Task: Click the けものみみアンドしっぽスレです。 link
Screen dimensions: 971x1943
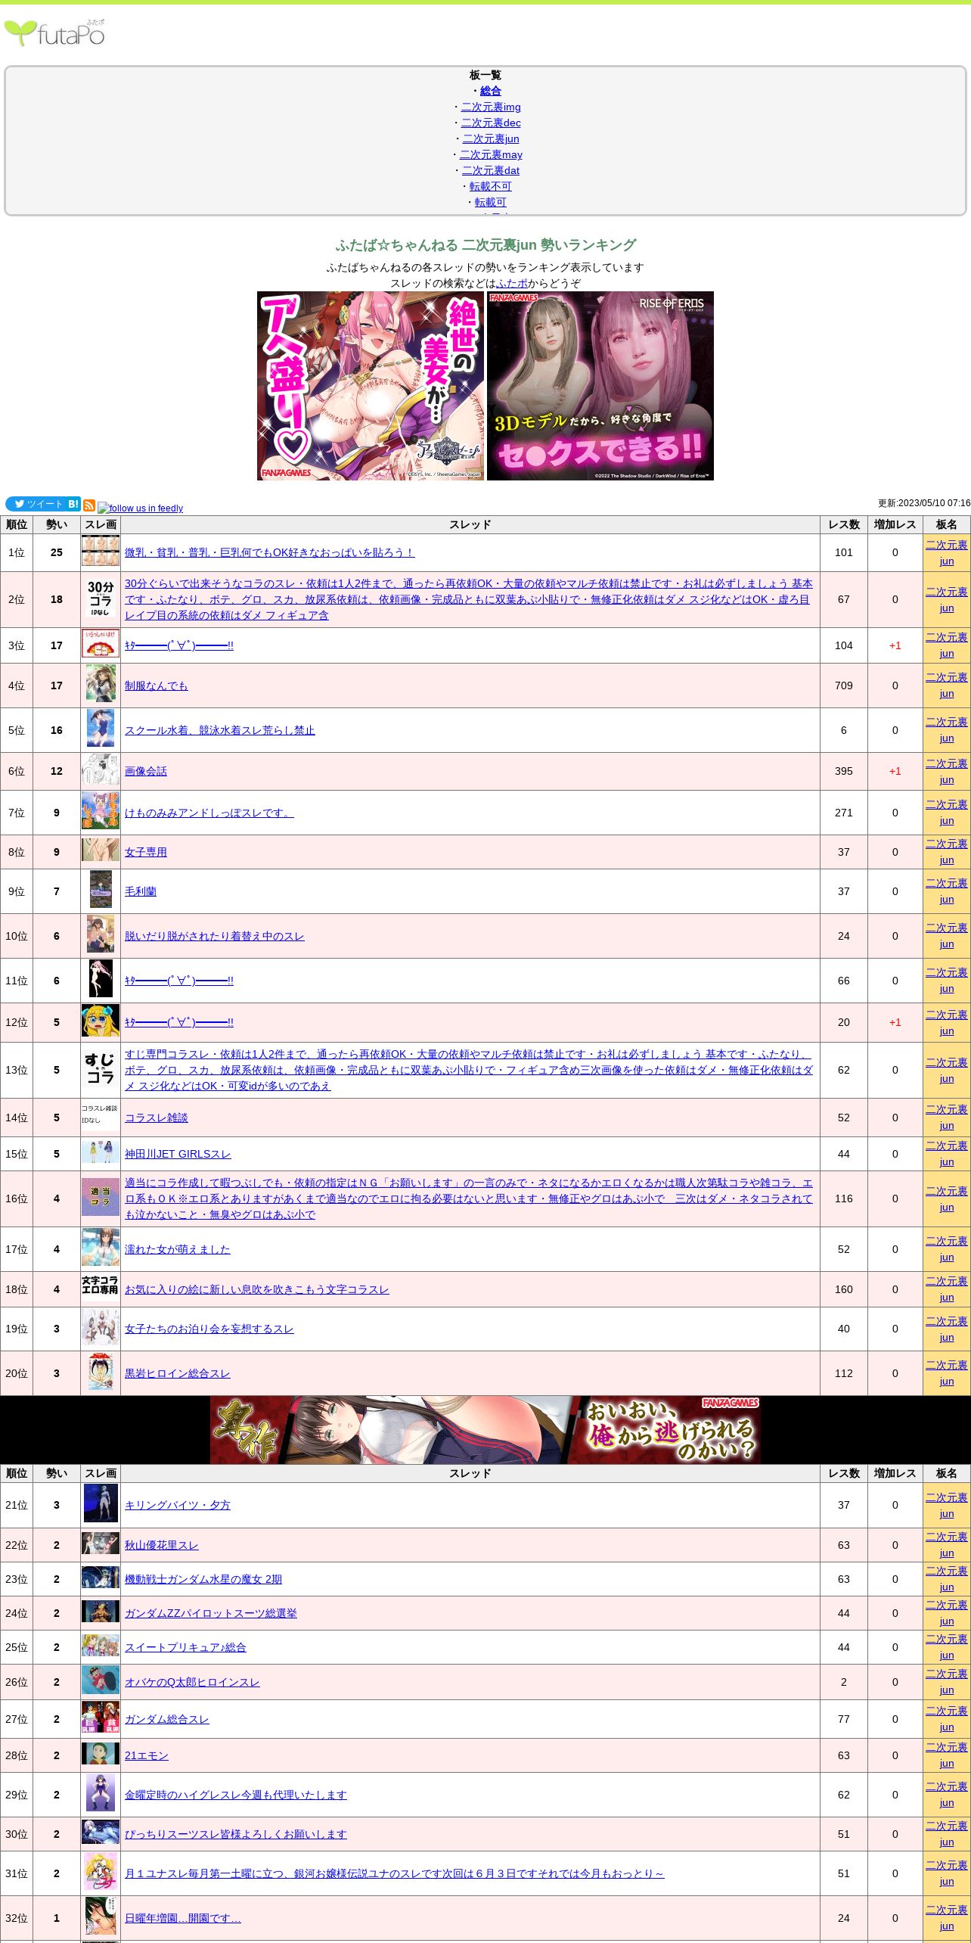Action: click(x=209, y=813)
